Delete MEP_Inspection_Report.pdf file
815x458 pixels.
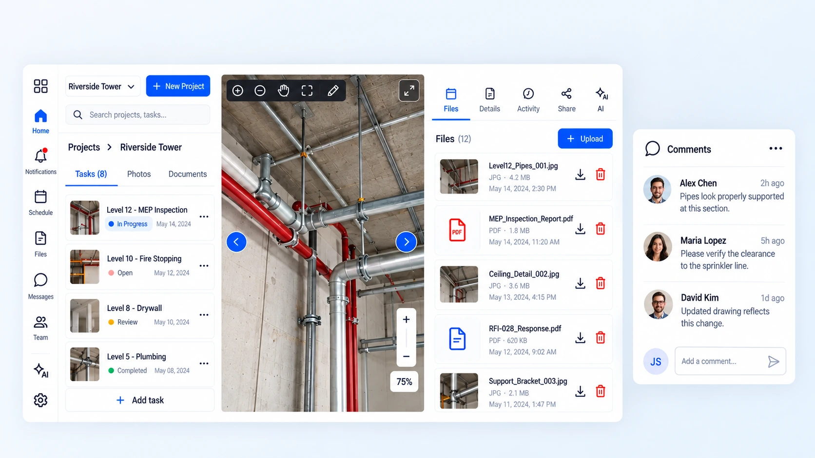click(601, 229)
